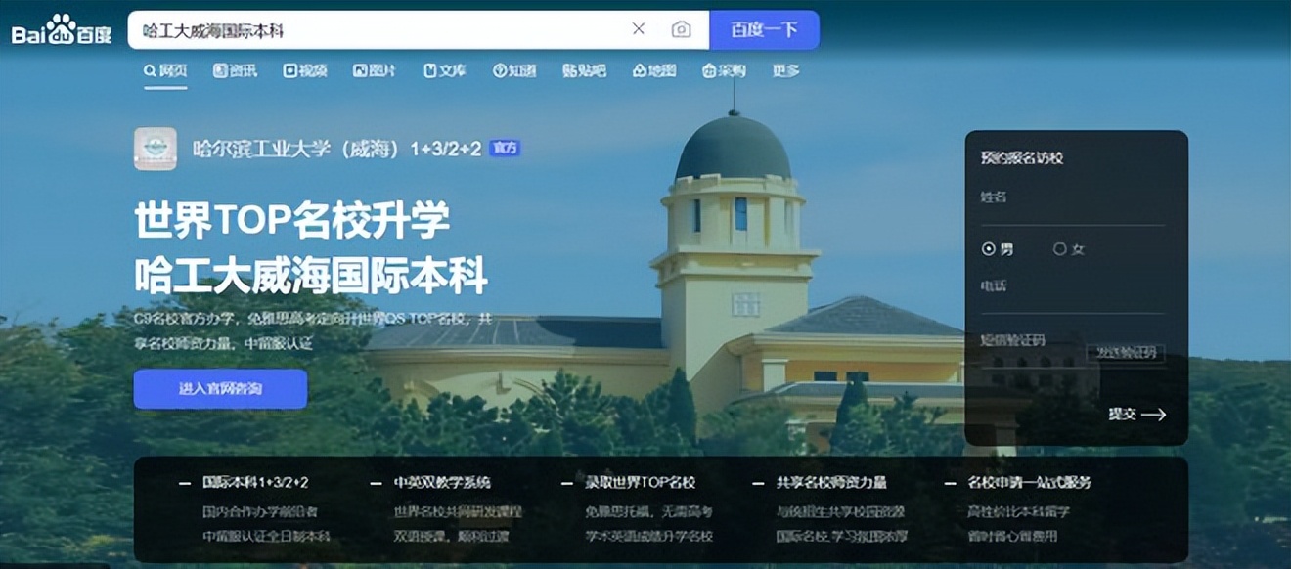Go to the 采购 tab
Viewport: 1291px width, 569px height.
coord(724,70)
